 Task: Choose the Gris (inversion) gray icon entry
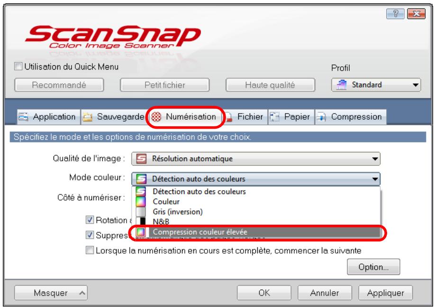tap(141, 211)
